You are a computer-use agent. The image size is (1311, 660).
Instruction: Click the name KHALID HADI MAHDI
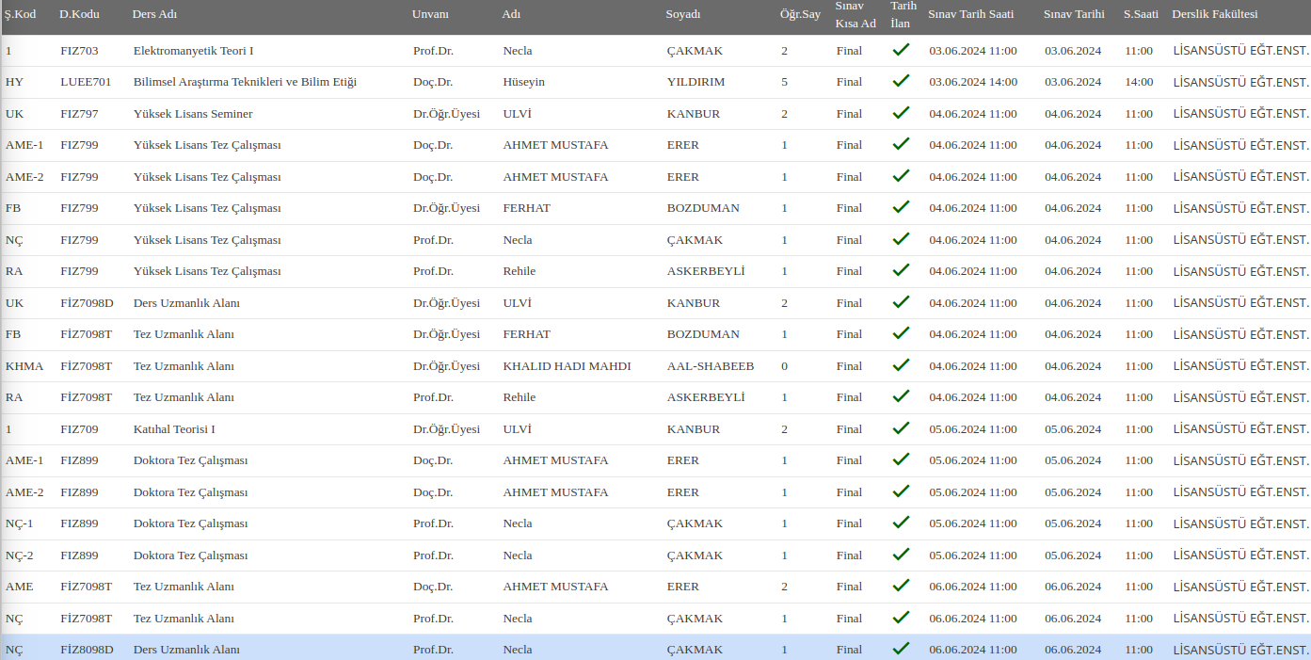point(568,366)
